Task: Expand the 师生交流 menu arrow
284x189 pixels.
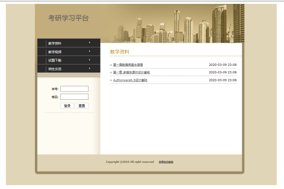Action: [x=90, y=68]
